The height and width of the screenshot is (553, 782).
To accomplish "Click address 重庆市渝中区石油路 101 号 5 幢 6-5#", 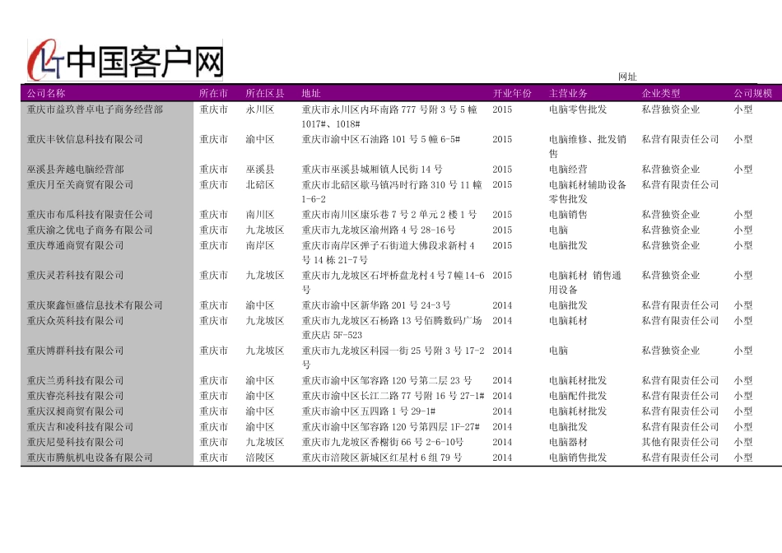I will [381, 139].
